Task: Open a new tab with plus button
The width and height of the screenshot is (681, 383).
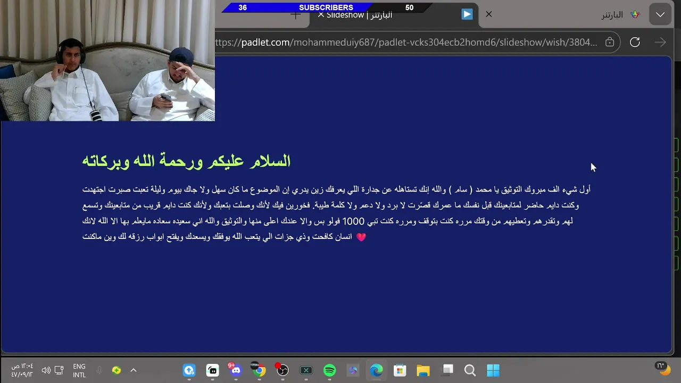Action: (296, 15)
